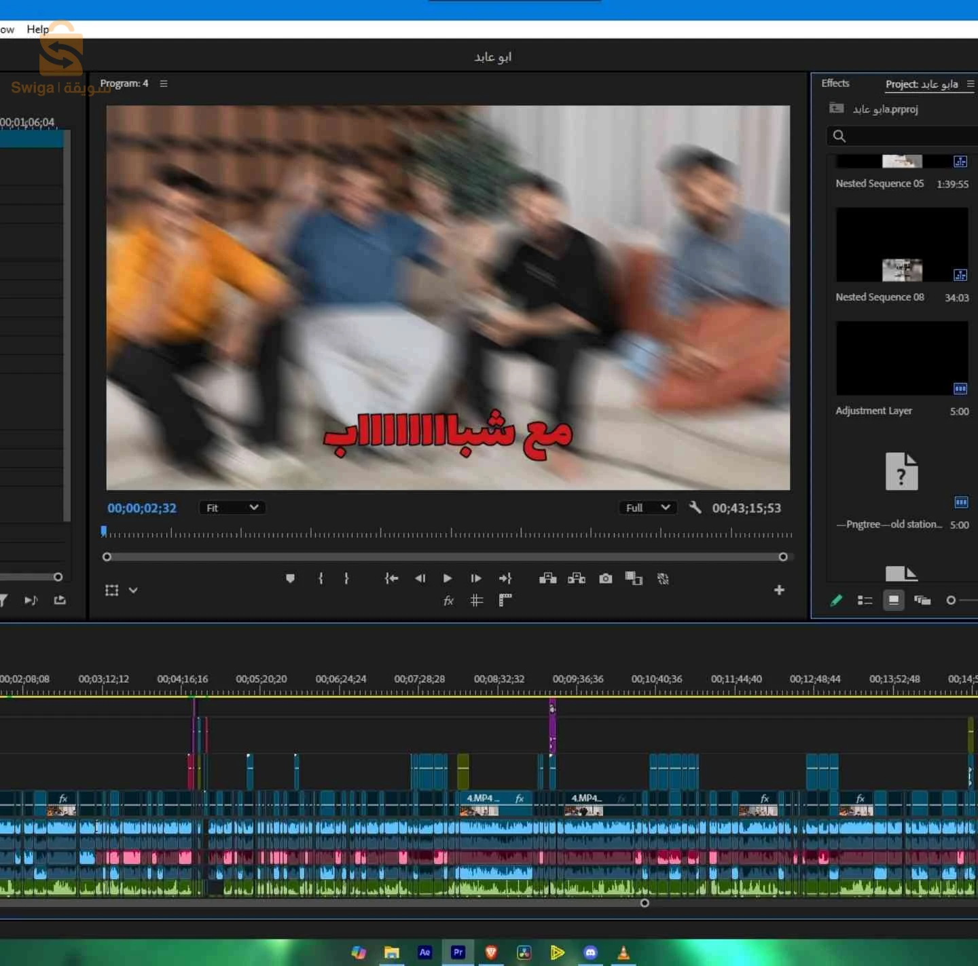
Task: Toggle the project writable green pencil icon
Action: coord(836,600)
